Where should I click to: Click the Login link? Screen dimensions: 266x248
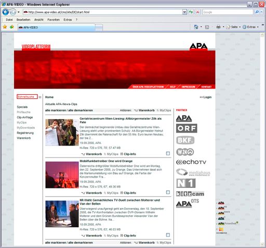click(x=206, y=97)
